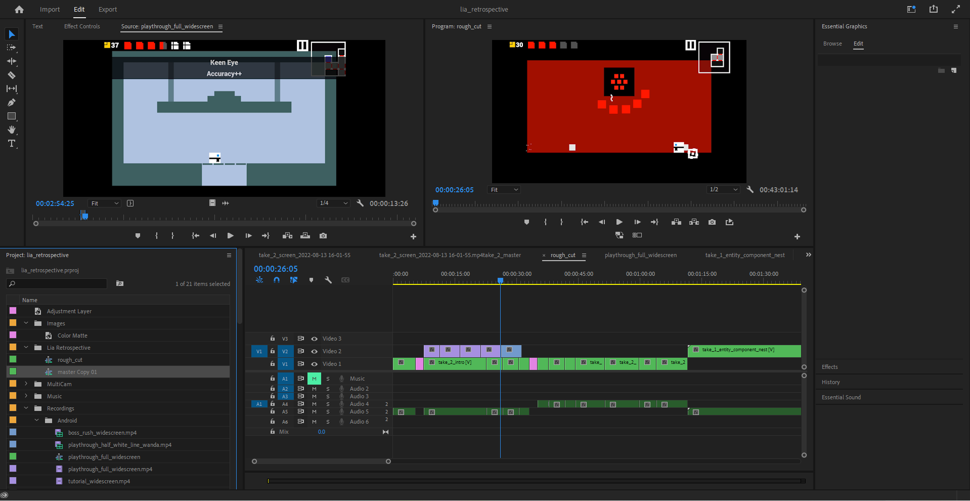Open Source monitor wrench settings
The image size is (970, 501).
(x=360, y=203)
